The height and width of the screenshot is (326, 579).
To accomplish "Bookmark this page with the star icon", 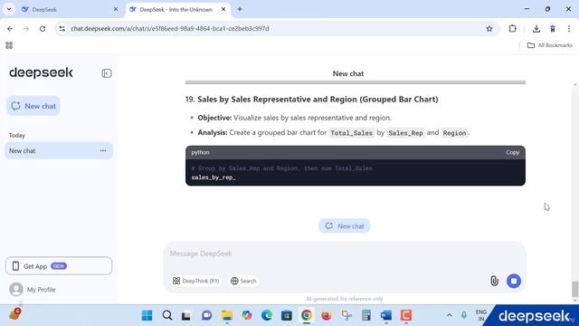I will (489, 28).
